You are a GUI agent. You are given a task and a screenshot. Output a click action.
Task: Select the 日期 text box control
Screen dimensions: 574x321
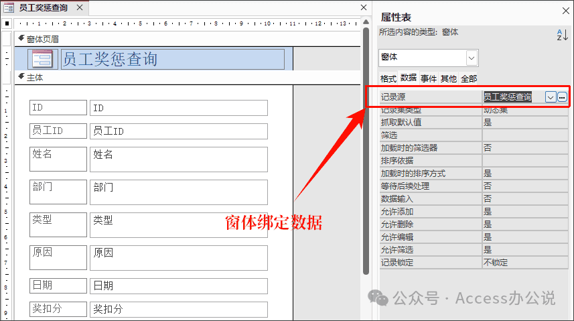point(179,286)
